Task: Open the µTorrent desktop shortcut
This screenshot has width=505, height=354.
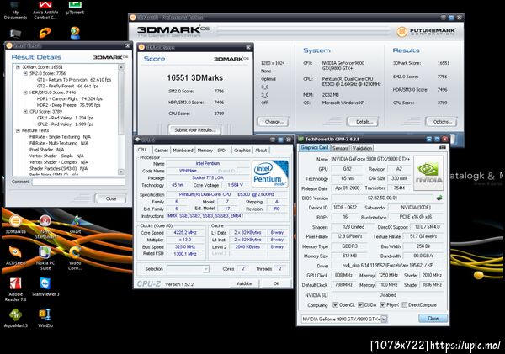Action: click(x=75, y=8)
